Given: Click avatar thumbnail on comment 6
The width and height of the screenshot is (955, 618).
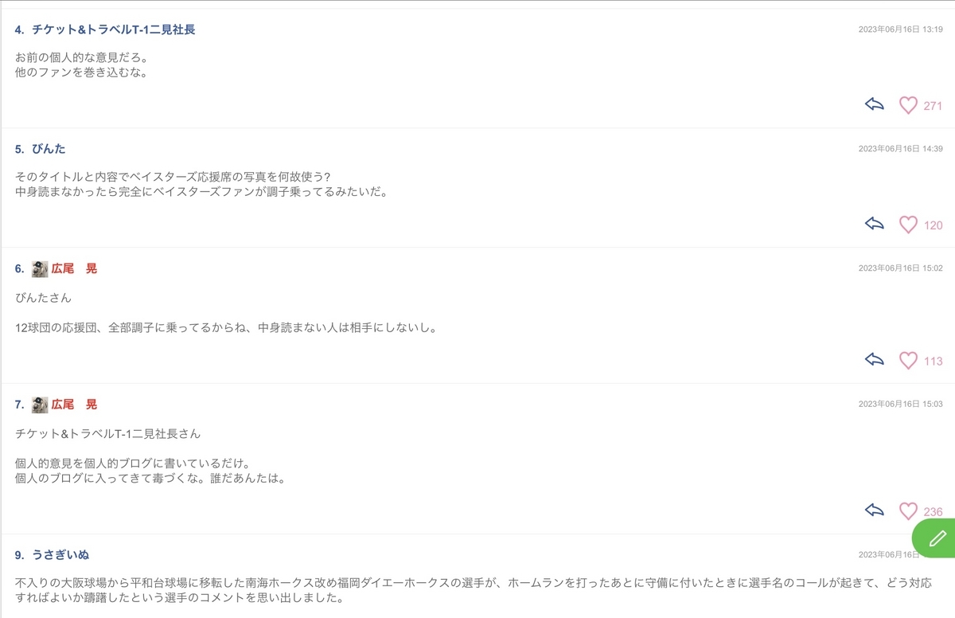Looking at the screenshot, I should point(41,269).
